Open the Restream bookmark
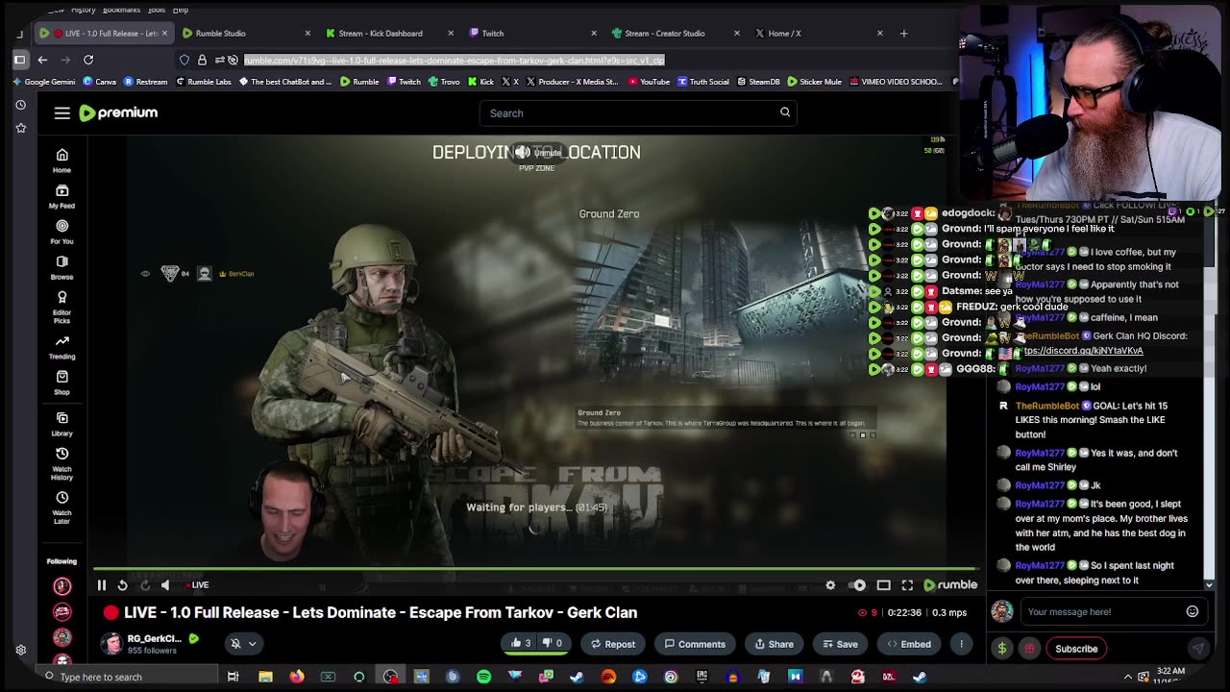The image size is (1230, 692). click(x=145, y=82)
